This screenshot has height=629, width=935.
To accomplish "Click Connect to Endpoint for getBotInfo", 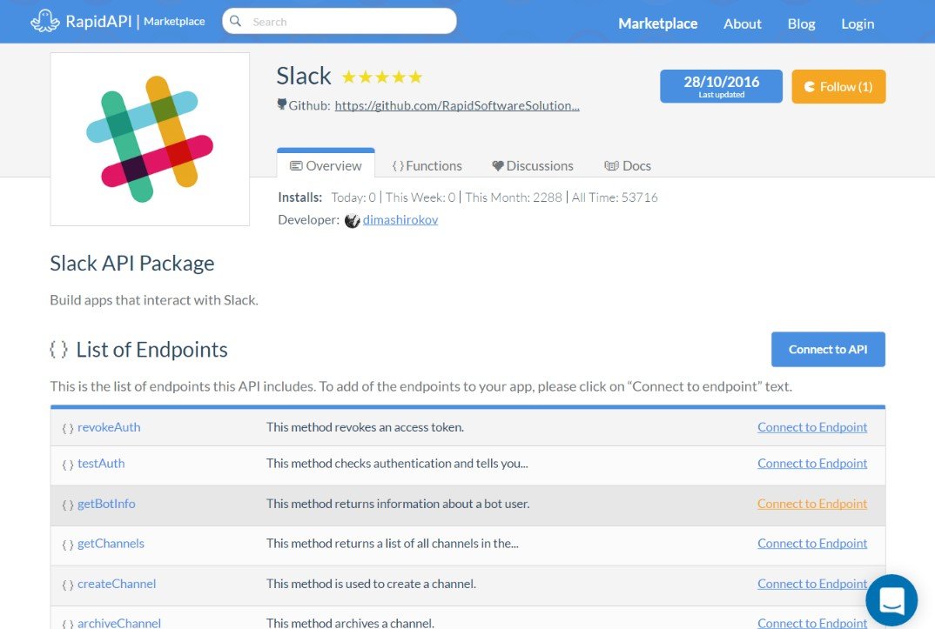I will coord(812,504).
